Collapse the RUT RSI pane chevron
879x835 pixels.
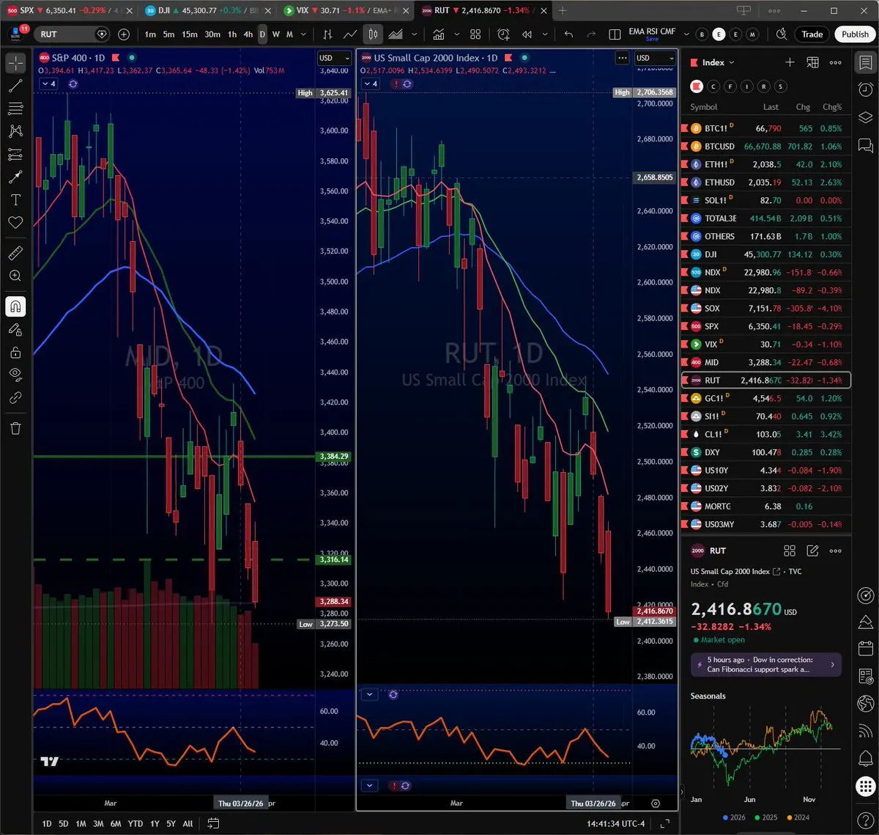pyautogui.click(x=370, y=694)
